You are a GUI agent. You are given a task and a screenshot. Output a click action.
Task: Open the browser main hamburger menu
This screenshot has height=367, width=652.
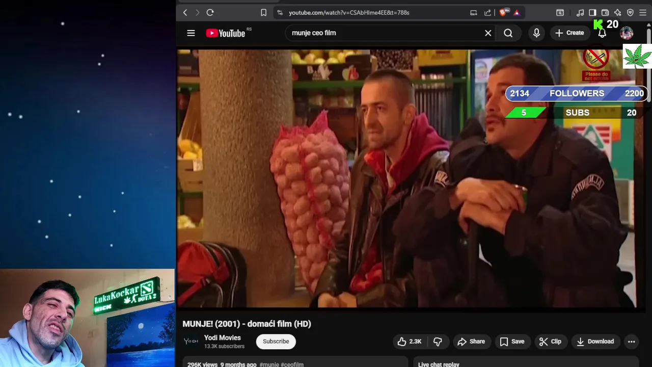pos(643,13)
